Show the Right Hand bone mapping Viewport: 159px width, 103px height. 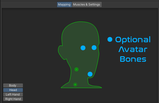[13, 99]
